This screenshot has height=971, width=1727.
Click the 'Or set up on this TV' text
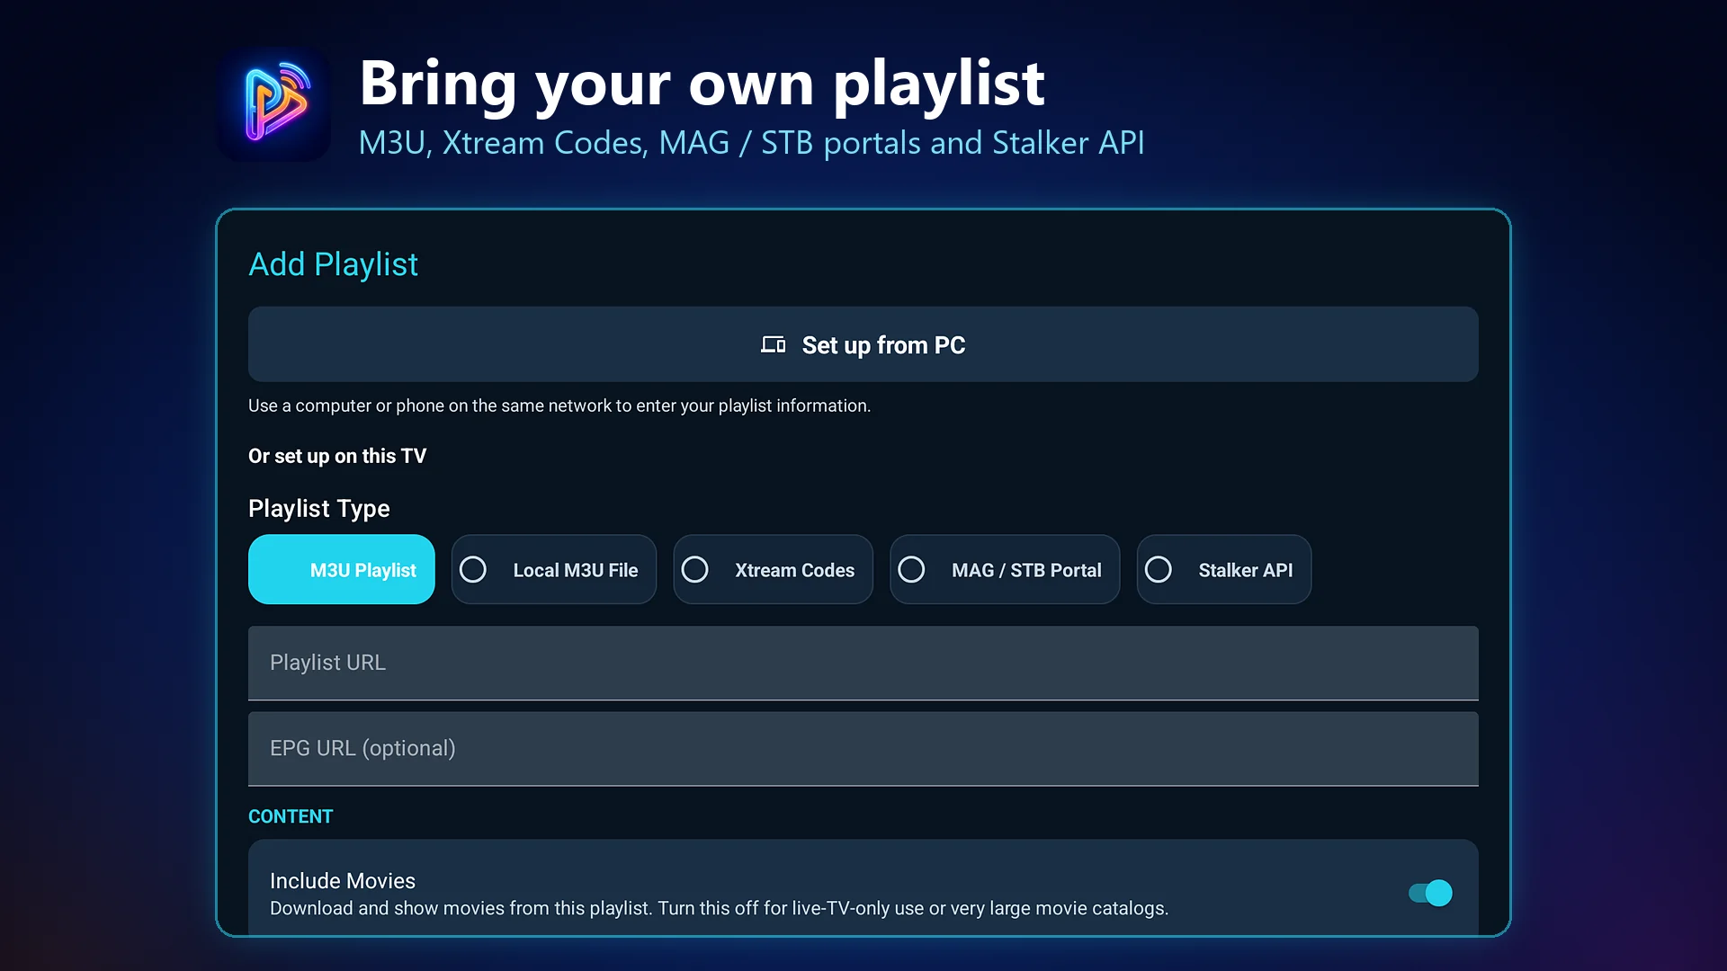[337, 456]
